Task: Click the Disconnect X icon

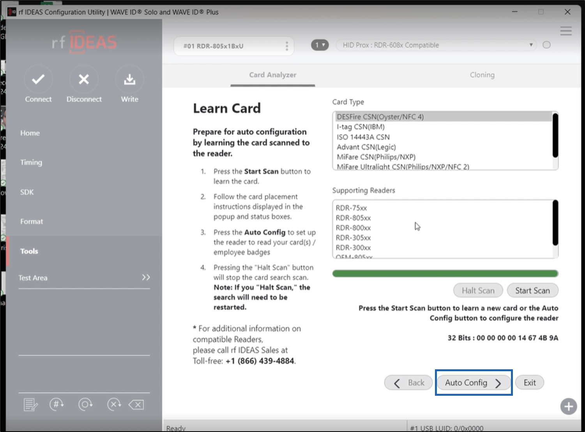Action: coord(84,79)
